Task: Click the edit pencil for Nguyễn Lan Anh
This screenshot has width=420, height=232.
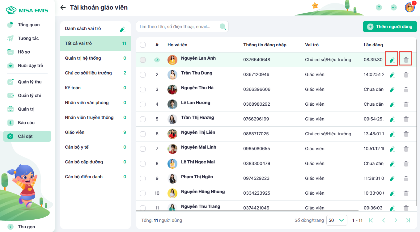Action: click(x=392, y=60)
